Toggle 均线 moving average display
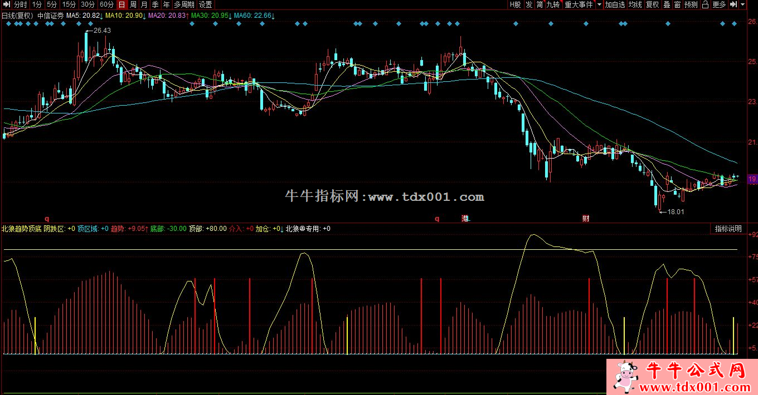Image resolution: width=758 pixels, height=395 pixels. coord(635,4)
